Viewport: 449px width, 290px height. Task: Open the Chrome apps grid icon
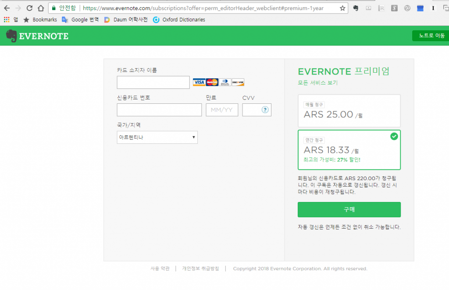pyautogui.click(x=7, y=19)
